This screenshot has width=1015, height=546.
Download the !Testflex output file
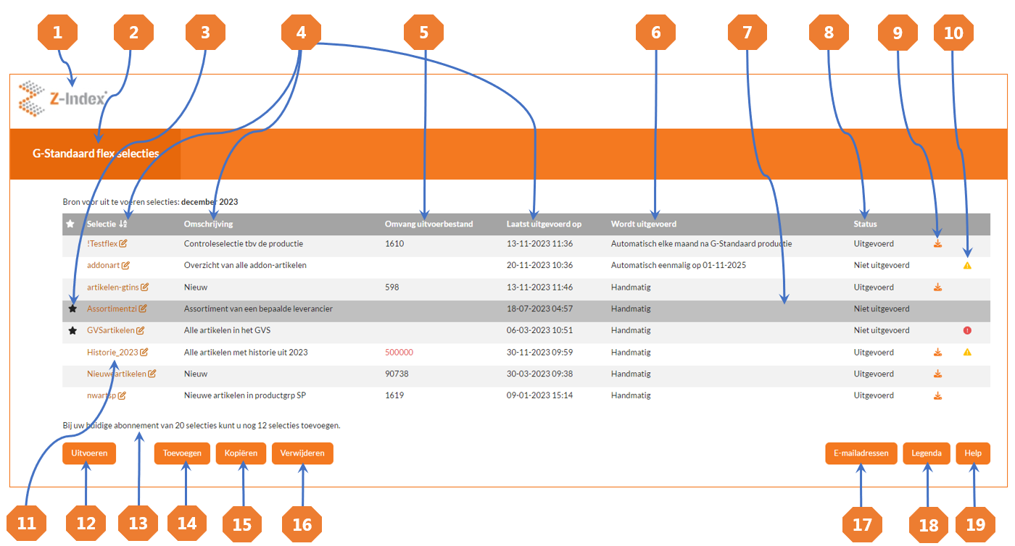(937, 244)
